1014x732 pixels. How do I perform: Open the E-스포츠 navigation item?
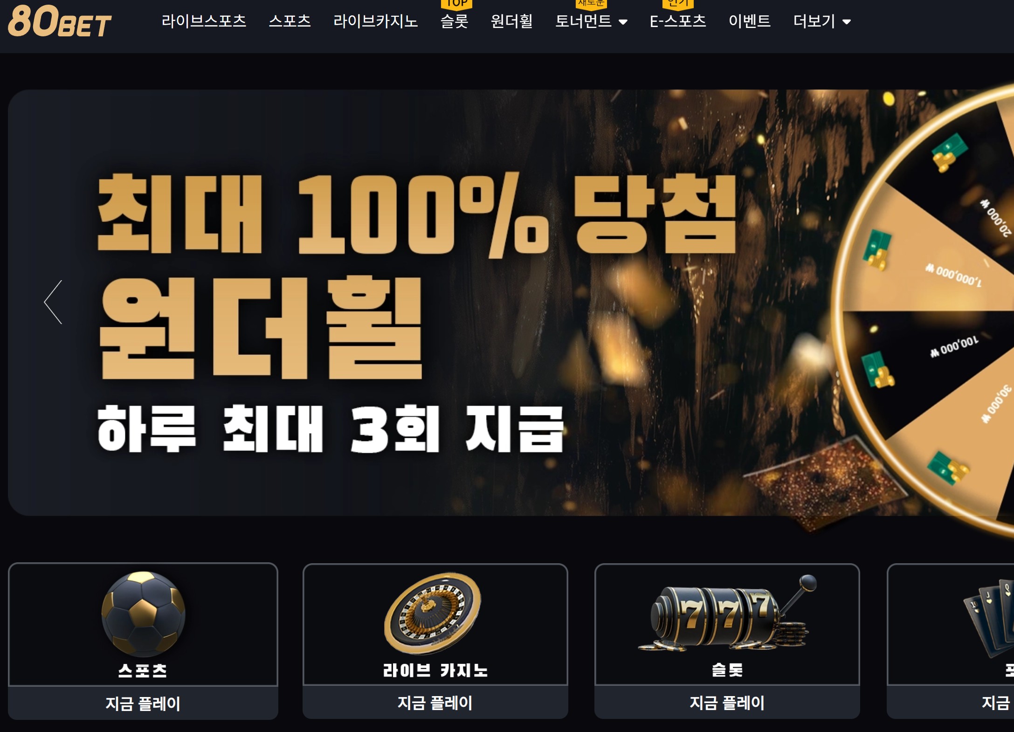678,21
